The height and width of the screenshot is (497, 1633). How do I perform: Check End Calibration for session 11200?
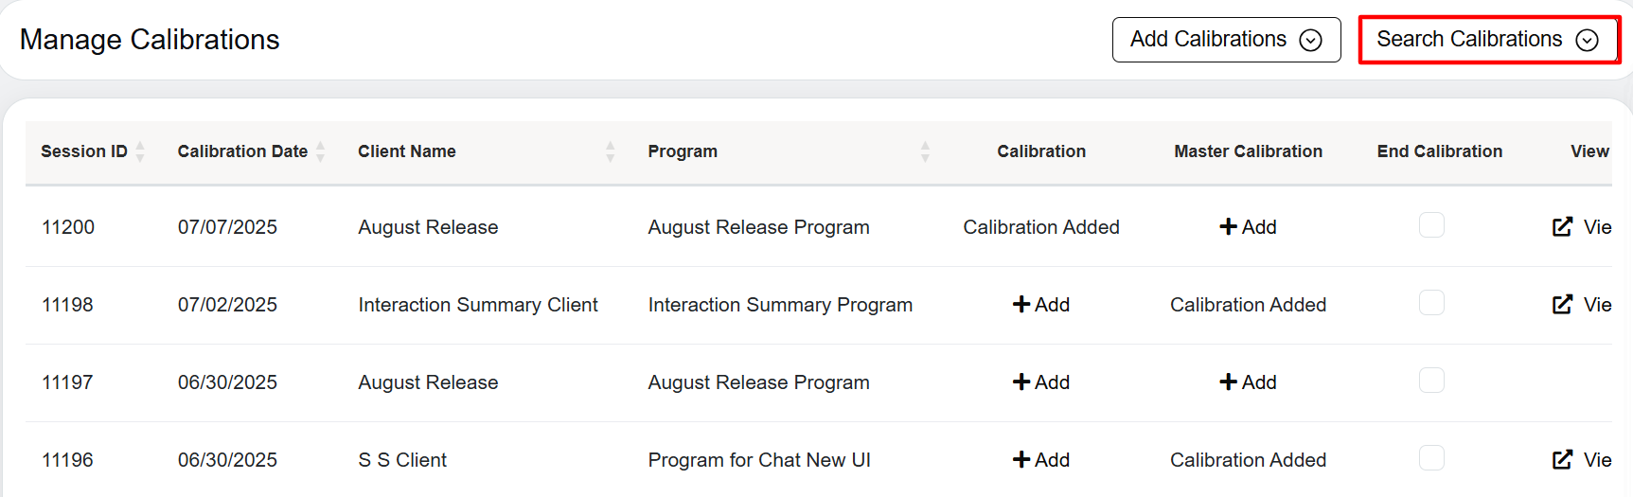(x=1431, y=225)
